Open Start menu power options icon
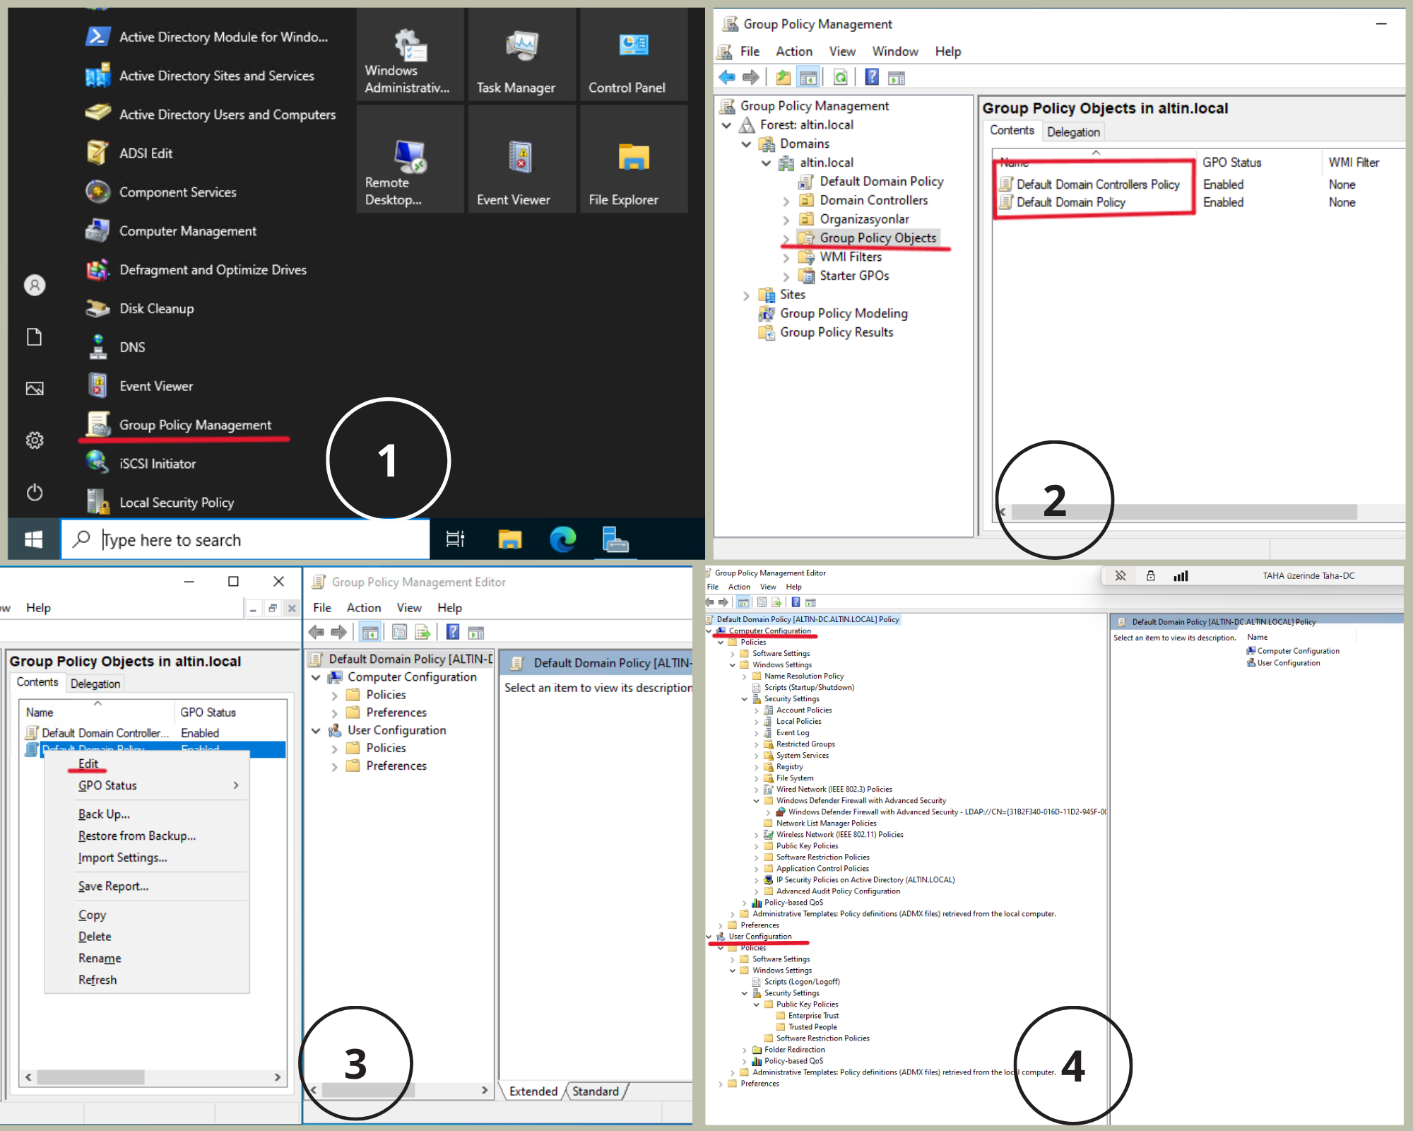The image size is (1413, 1131). (35, 492)
